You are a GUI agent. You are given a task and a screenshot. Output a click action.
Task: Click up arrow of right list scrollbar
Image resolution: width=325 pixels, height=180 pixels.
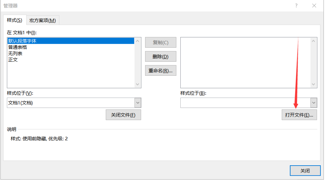tap(313, 41)
